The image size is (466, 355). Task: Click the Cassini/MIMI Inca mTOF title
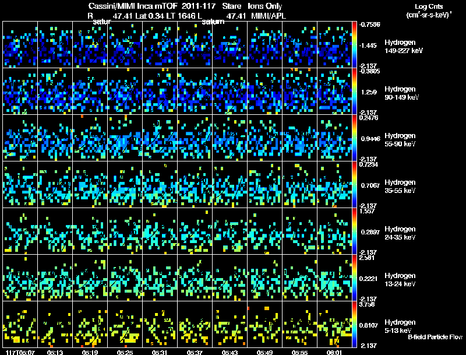click(x=133, y=6)
